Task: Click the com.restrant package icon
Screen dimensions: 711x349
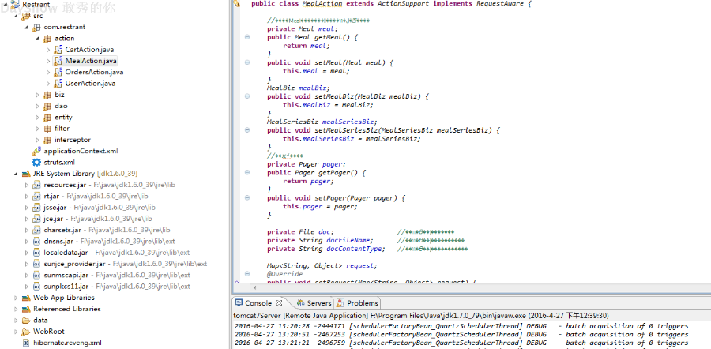Action: 36,27
